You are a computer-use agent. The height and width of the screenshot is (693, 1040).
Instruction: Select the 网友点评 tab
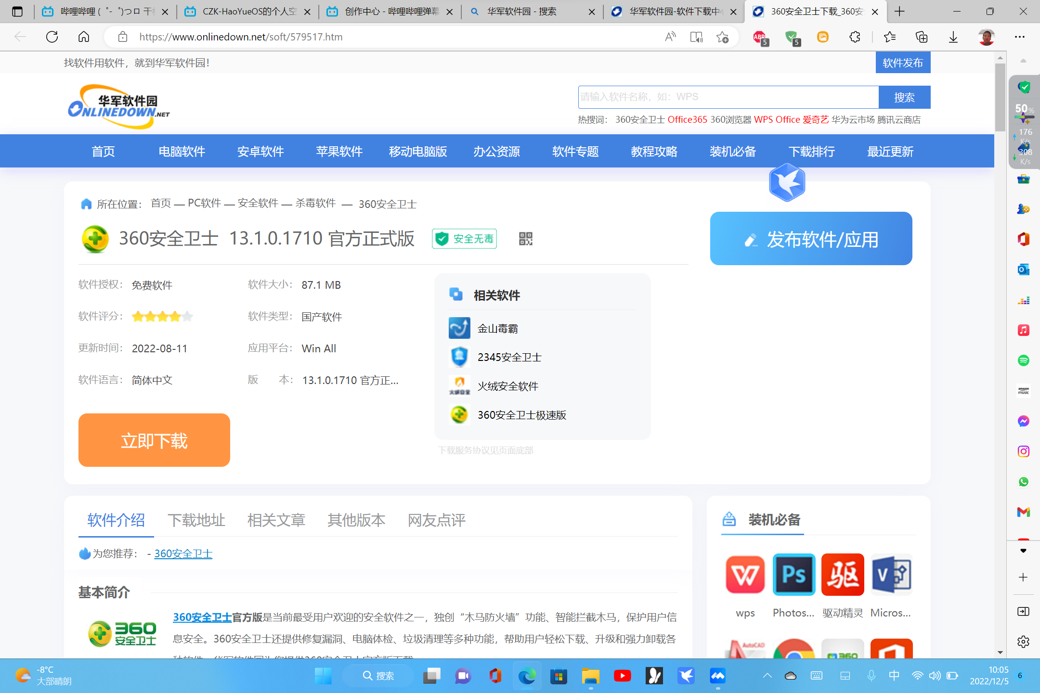[437, 520]
